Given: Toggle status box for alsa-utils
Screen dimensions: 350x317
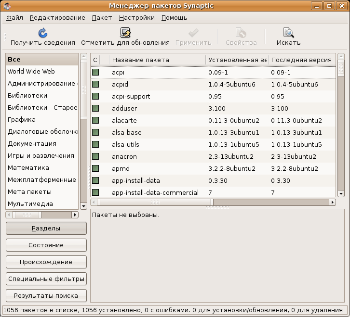Looking at the screenshot, I should 95,144.
